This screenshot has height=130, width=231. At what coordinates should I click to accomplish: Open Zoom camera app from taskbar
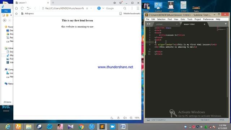pyautogui.click(x=113, y=127)
